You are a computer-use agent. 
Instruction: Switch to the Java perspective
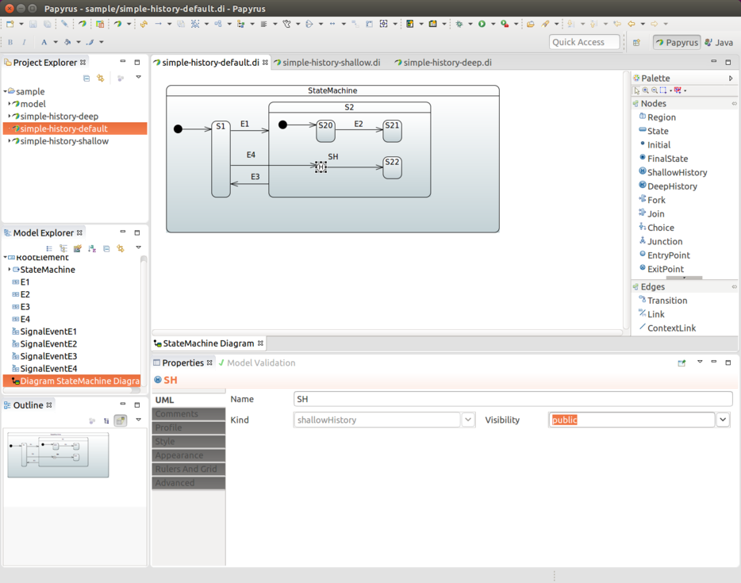(719, 43)
